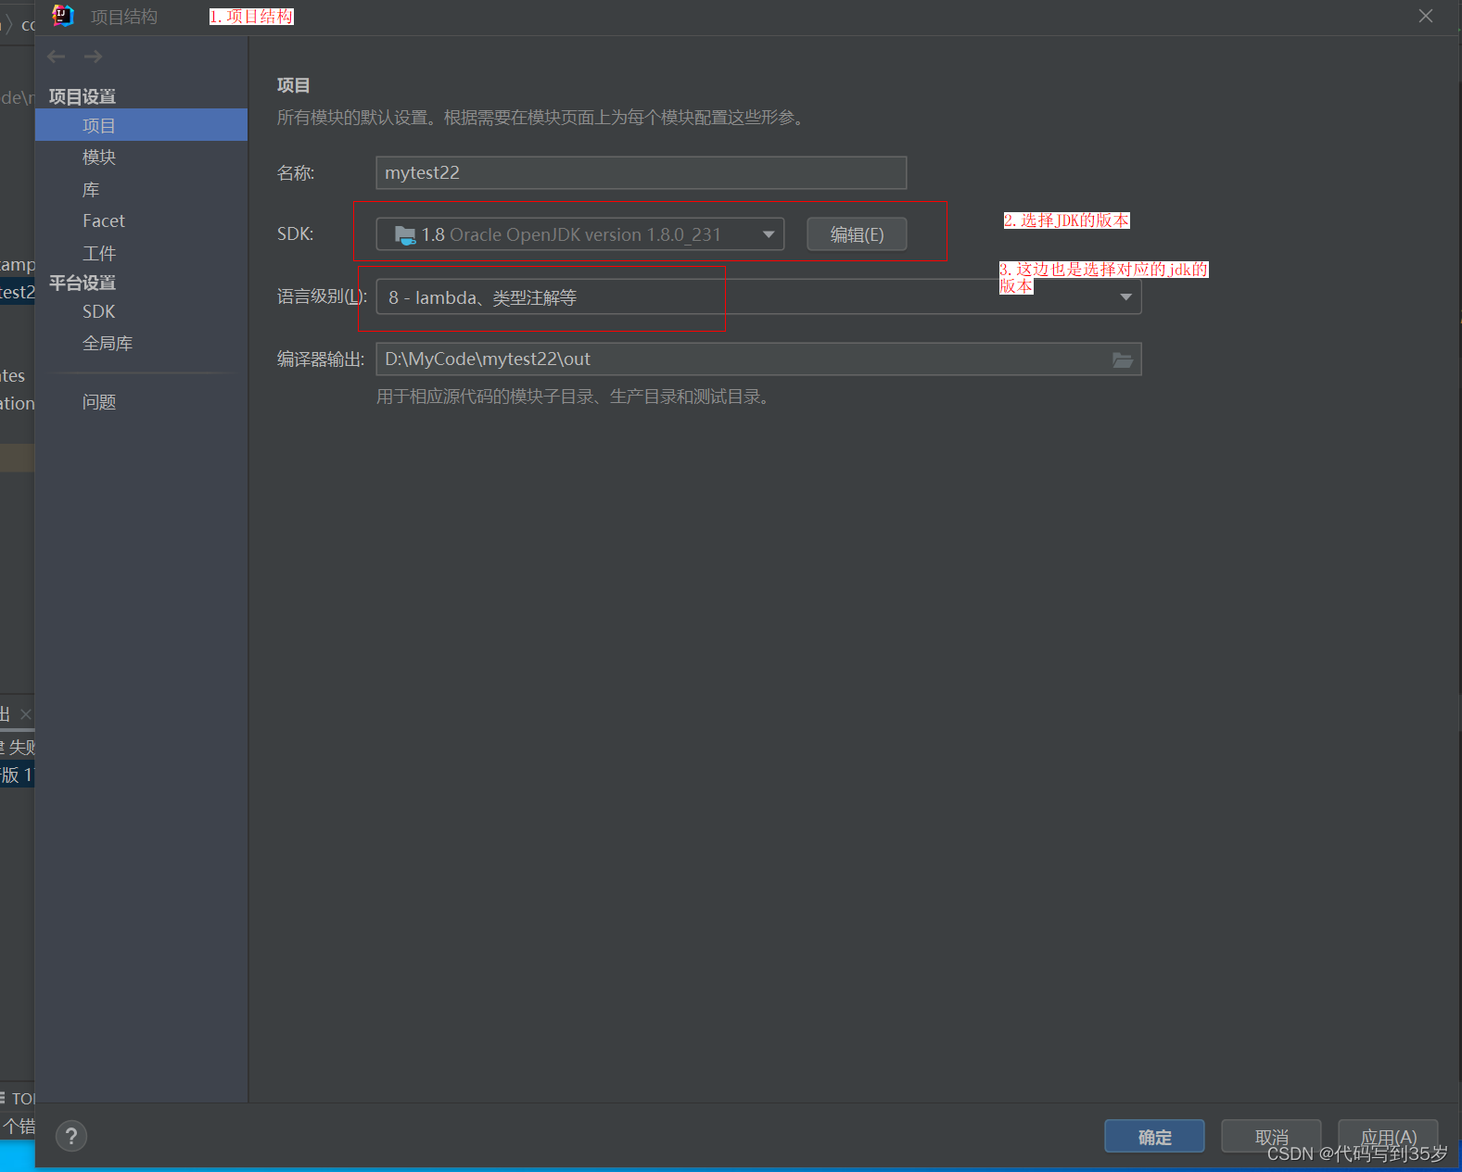
Task: Click the forward navigation arrow
Action: (x=93, y=57)
